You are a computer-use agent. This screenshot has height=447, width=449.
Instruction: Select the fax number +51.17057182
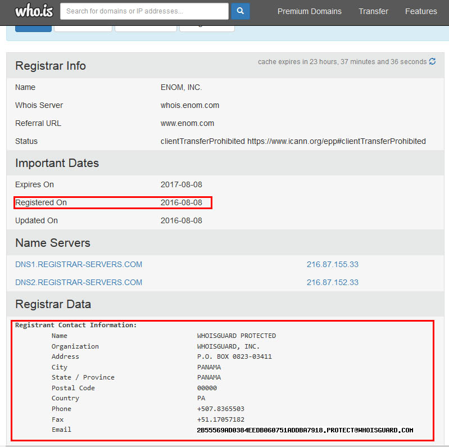(220, 419)
